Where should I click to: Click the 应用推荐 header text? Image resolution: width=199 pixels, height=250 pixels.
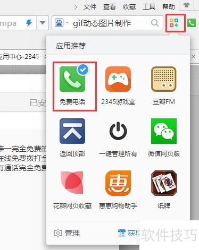71,46
